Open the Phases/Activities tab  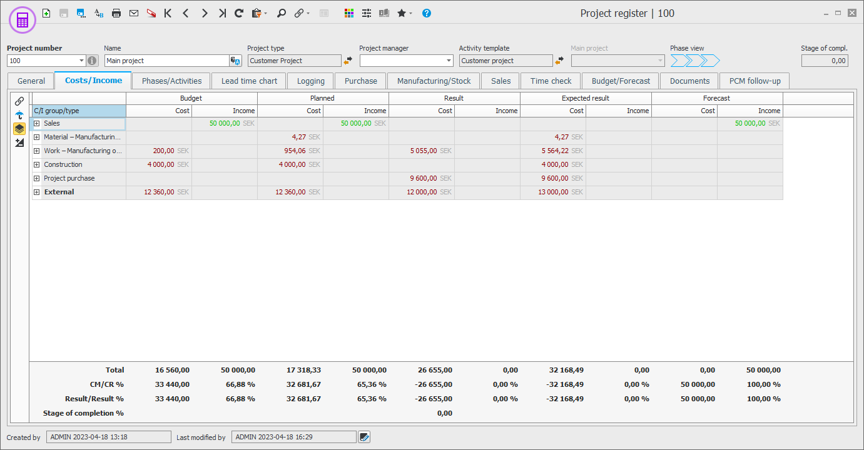(x=171, y=81)
